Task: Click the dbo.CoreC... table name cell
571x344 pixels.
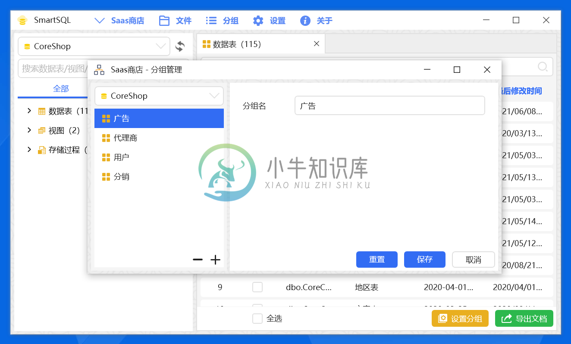Action: 309,287
